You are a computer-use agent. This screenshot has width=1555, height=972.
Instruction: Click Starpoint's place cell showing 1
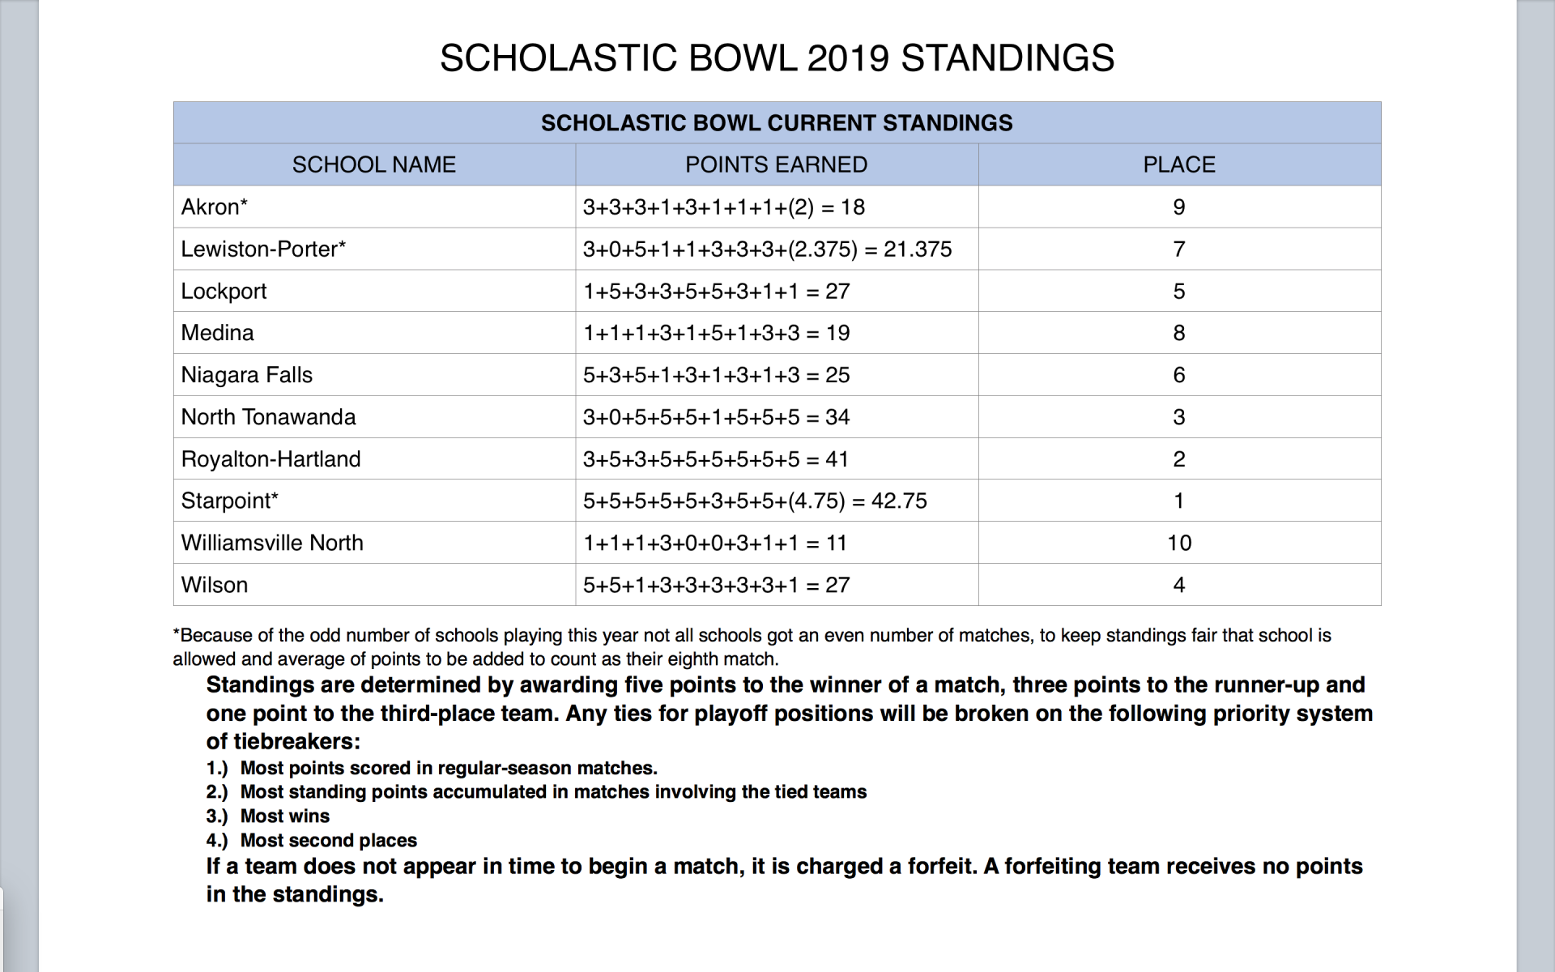click(1178, 501)
